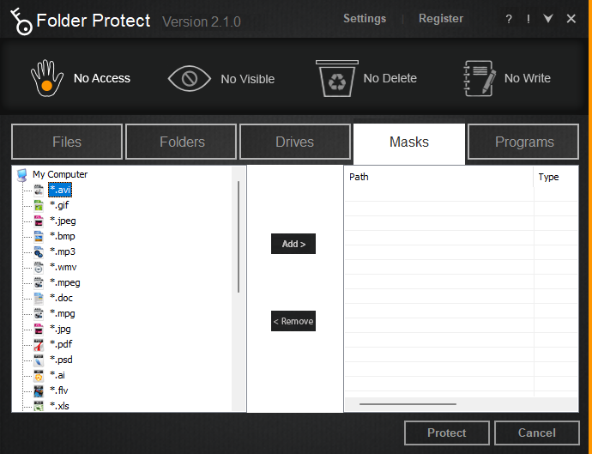The height and width of the screenshot is (454, 592).
Task: Select the No Write notepad icon
Action: [479, 78]
